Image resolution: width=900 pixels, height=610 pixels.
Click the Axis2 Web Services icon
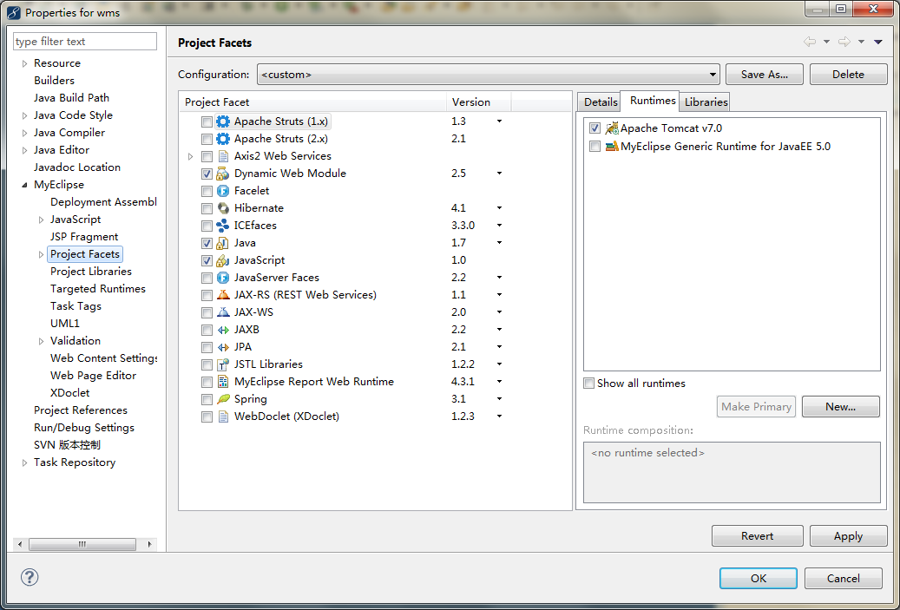click(x=223, y=156)
